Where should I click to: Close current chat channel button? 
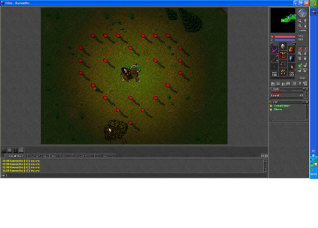click(266, 155)
